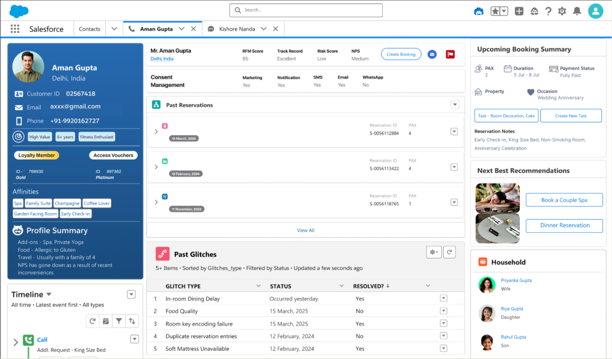The height and width of the screenshot is (359, 612).
Task: Open the global actions plus icon
Action: [x=519, y=11]
